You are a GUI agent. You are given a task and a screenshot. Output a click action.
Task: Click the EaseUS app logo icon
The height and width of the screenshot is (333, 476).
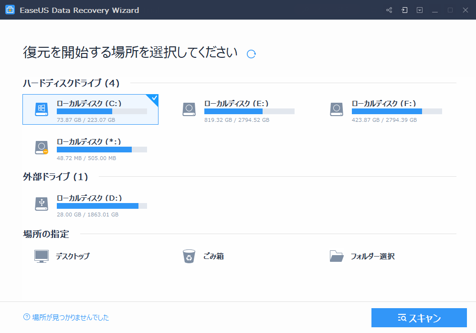click(x=10, y=10)
